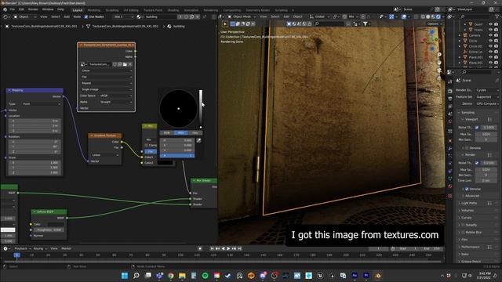This screenshot has width=502, height=282.
Task: Open the Modifiers wrench properties tab
Action: point(450,149)
